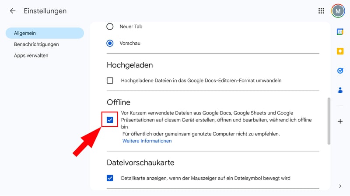Screen dimensions: 350x196
Task: Open the Google apps grid launcher
Action: click(x=321, y=11)
